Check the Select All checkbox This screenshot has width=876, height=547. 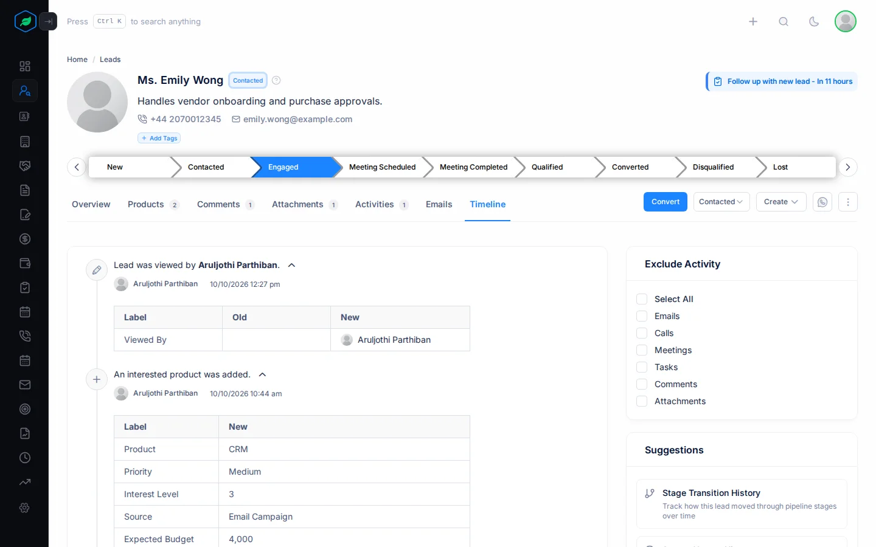coord(642,299)
